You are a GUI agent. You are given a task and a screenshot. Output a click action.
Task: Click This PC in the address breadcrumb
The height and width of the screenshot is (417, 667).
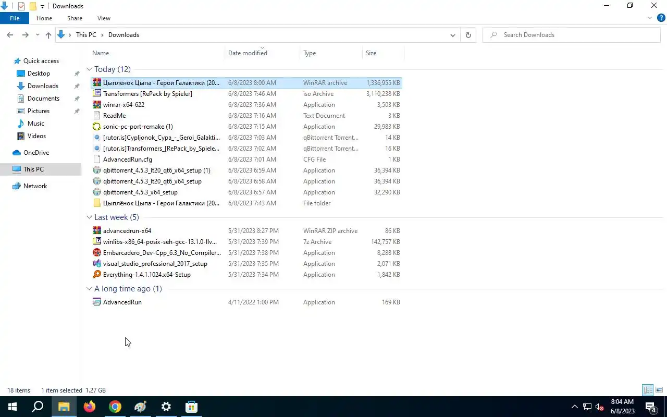tap(86, 35)
